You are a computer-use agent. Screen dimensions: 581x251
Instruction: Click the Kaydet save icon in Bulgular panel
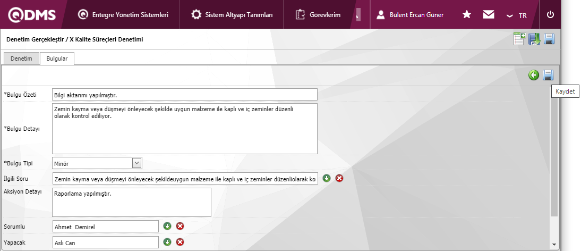click(548, 76)
